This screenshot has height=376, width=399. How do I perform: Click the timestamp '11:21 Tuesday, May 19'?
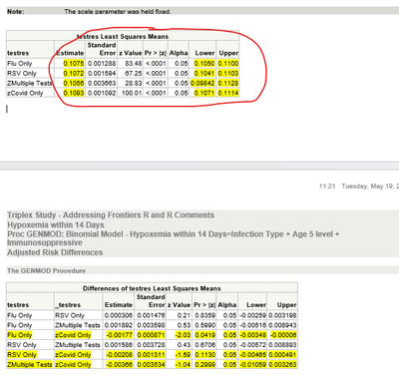(359, 187)
